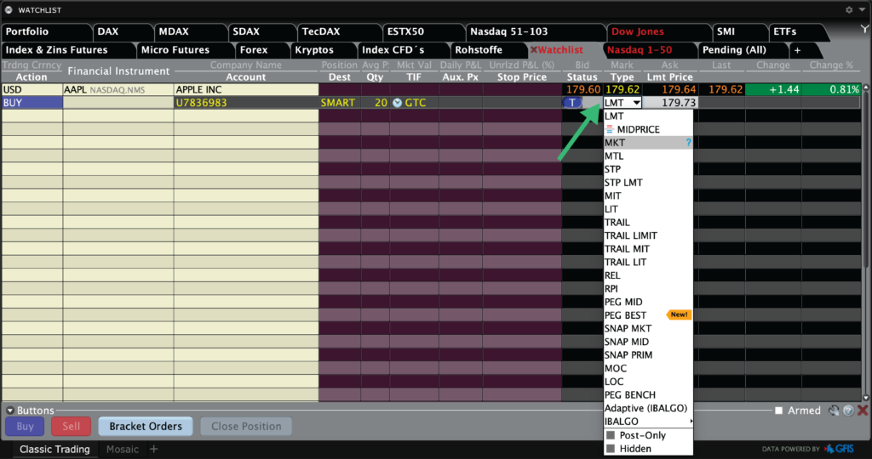Click the GFIS data provider logo
The width and height of the screenshot is (872, 459).
click(839, 449)
